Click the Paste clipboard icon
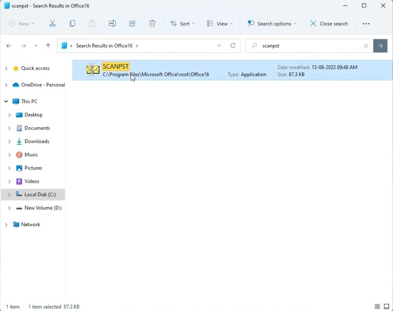The height and width of the screenshot is (311, 393). click(92, 24)
